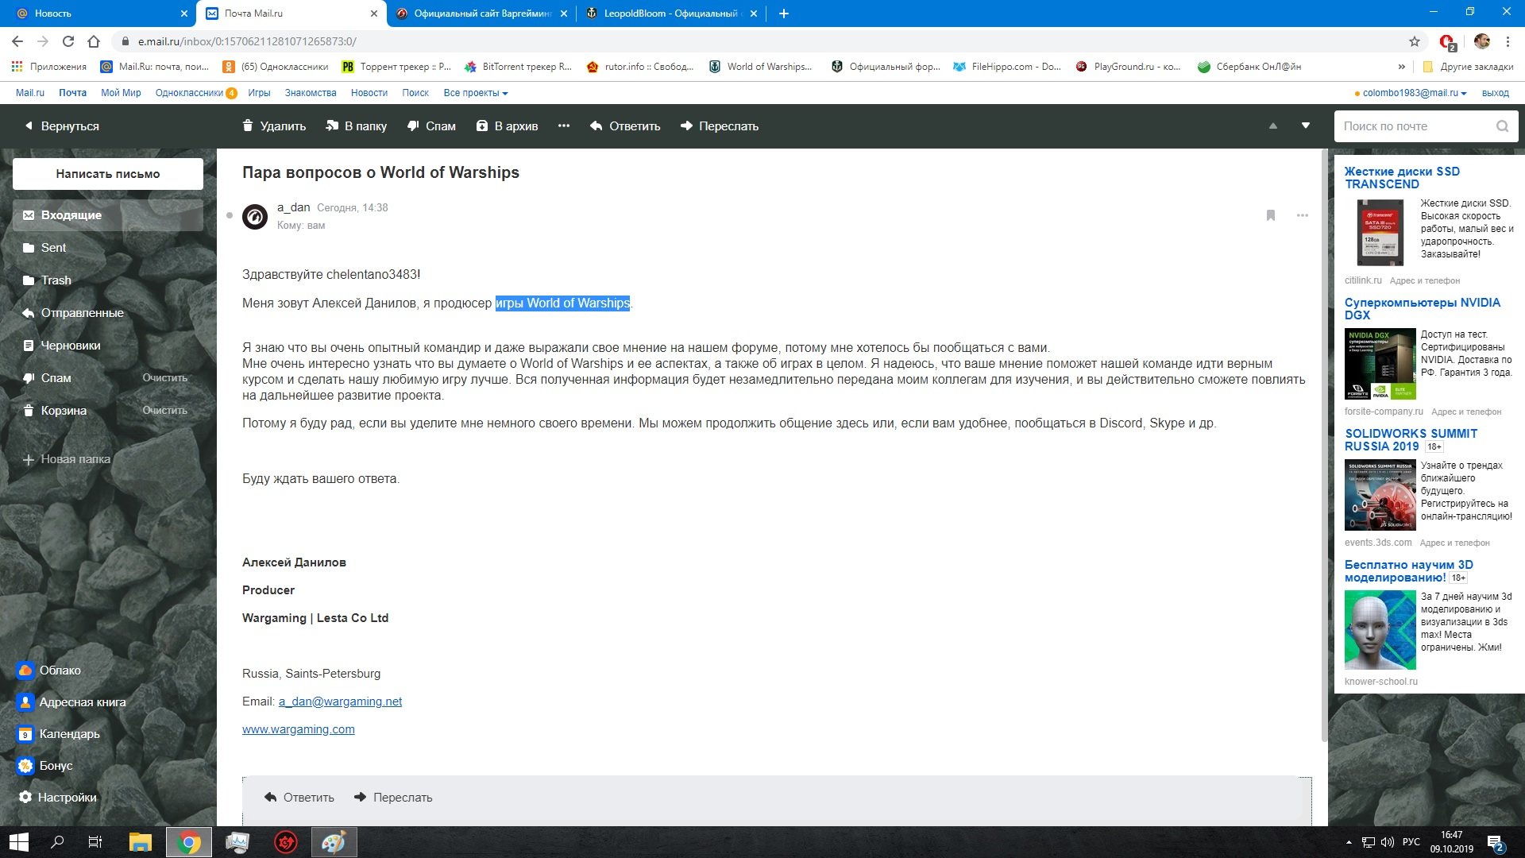Go to next message down arrow

(x=1306, y=126)
